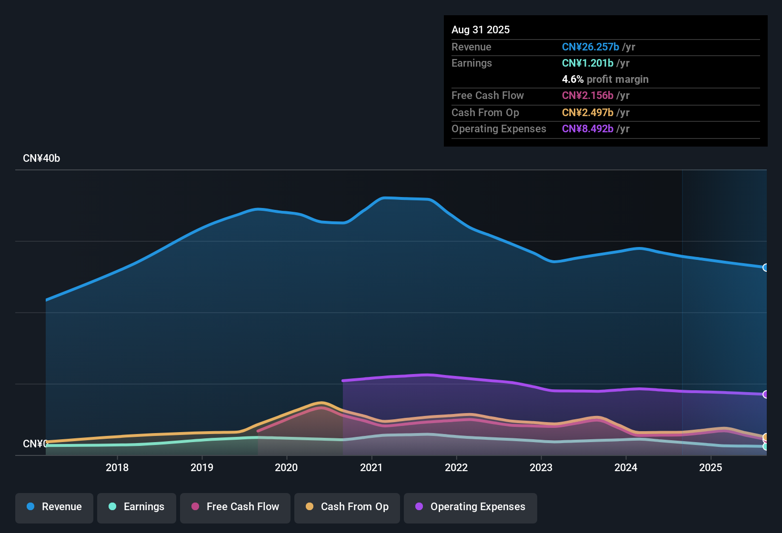Click the 2024 label on the time axis
782x533 pixels.
[626, 467]
